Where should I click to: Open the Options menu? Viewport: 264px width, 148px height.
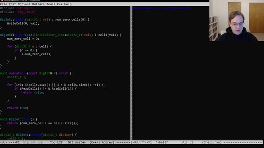(x=24, y=4)
